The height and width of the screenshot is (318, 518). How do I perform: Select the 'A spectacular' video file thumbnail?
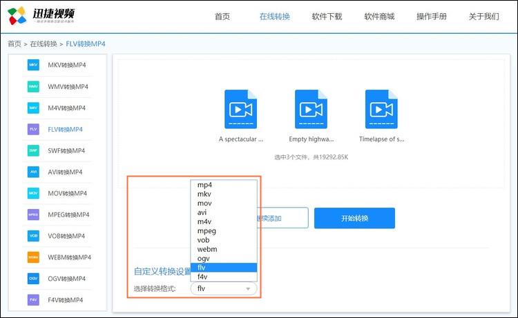pos(240,110)
